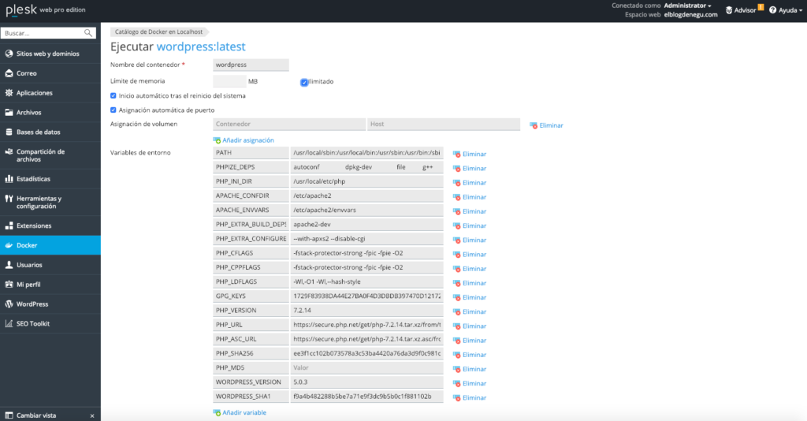The image size is (807, 421).
Task: Click the Correo mail icon in sidebar
Action: point(9,73)
